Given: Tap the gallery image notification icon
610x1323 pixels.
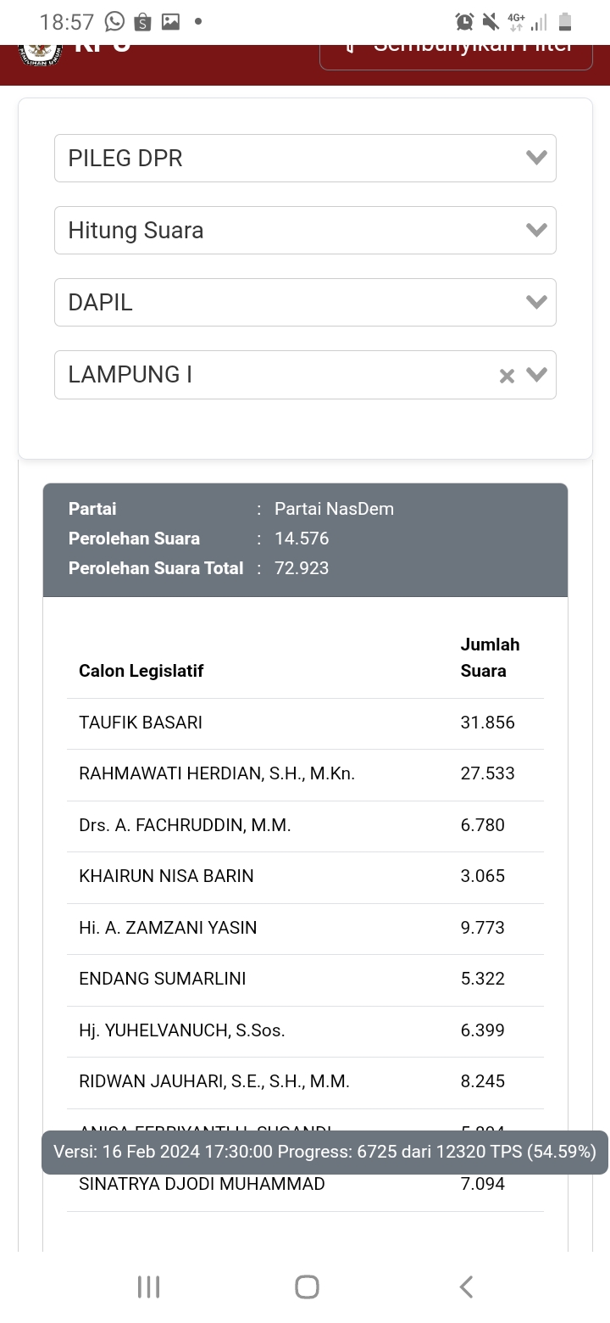Looking at the screenshot, I should tap(170, 21).
